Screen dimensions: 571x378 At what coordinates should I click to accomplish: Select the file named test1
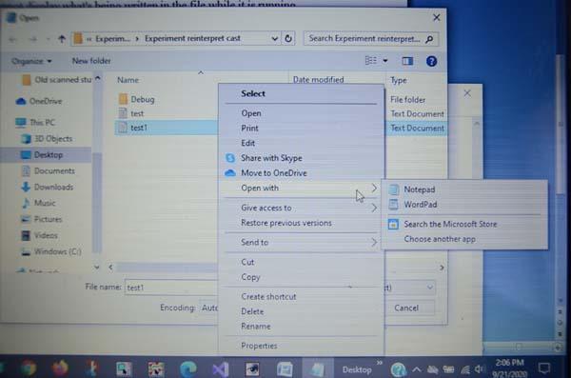click(x=139, y=128)
